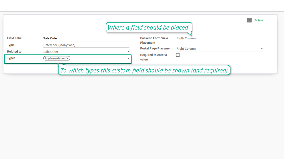The height and width of the screenshot is (159, 284).
Task: Click the "Field Label" caption
Action: pos(15,38)
